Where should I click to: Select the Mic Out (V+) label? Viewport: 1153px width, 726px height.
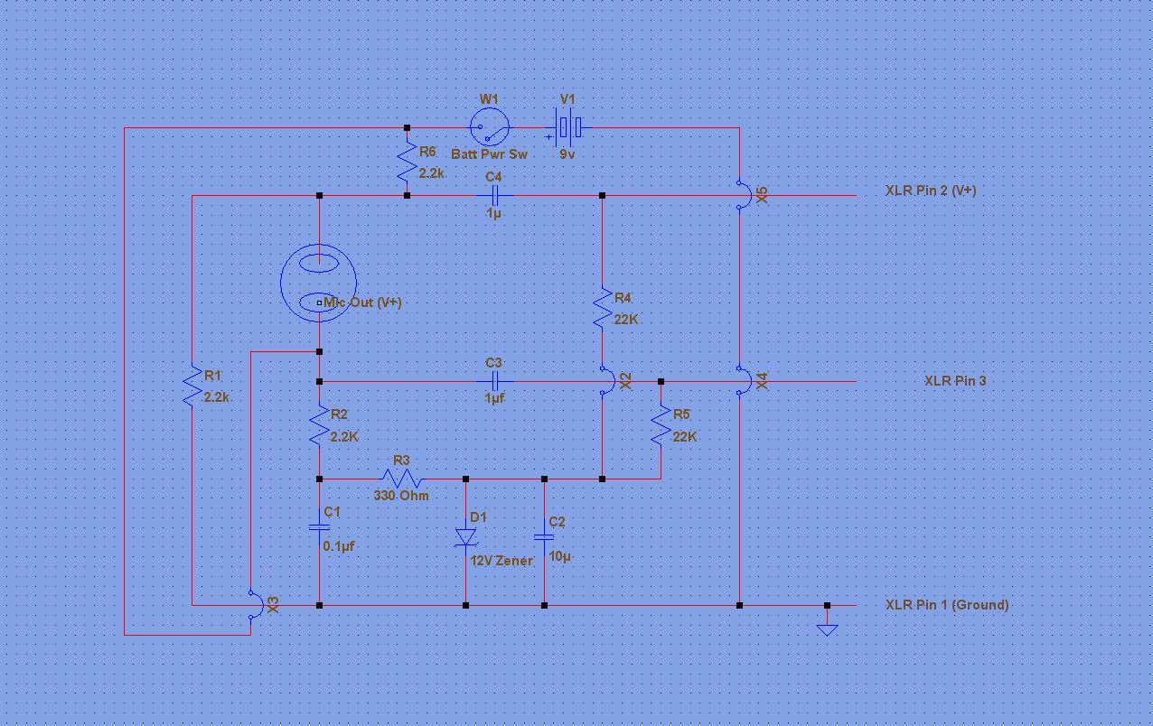point(362,302)
